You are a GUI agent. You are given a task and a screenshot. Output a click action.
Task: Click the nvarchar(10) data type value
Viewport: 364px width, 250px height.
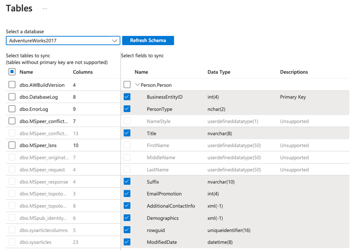pos(221,182)
